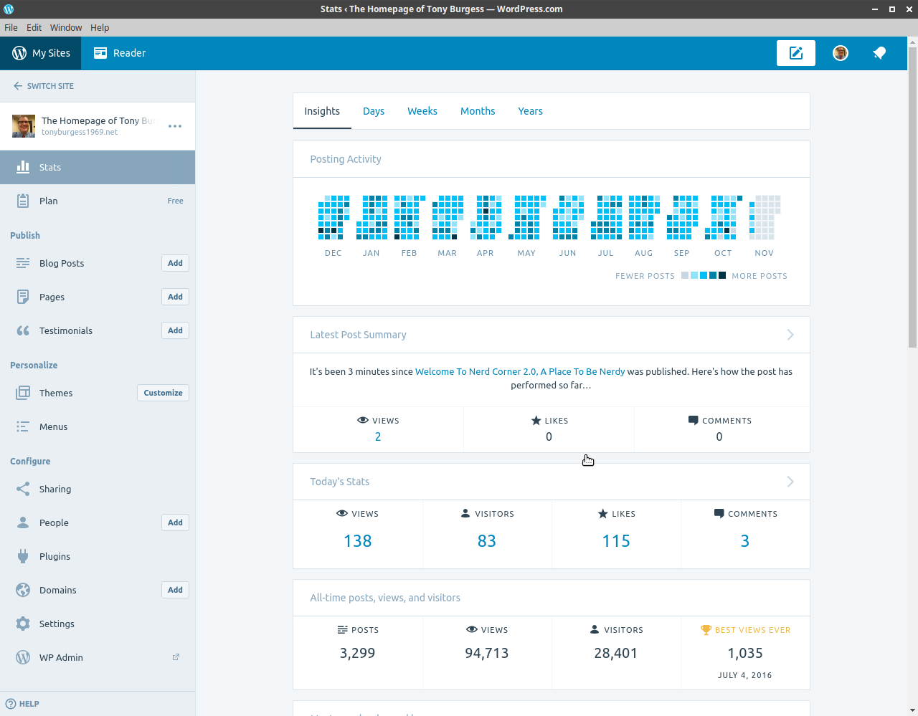
Task: Click the darkest swatch in posts legend
Action: 722,275
